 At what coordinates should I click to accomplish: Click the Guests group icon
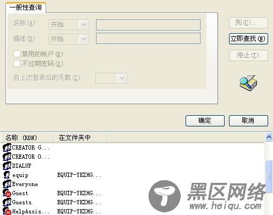pos(7,202)
